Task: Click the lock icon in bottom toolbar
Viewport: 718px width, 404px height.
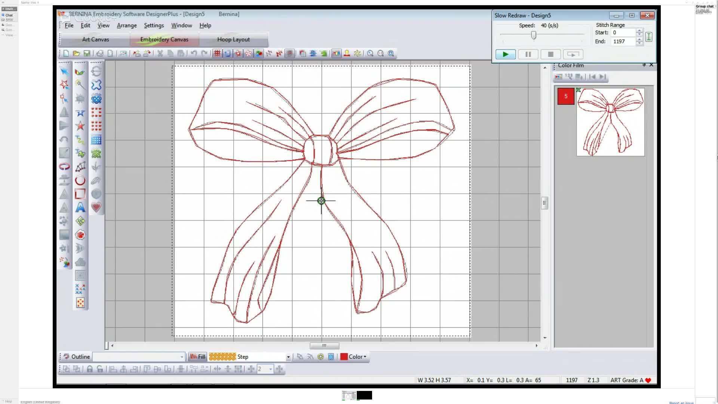Action: click(90, 369)
